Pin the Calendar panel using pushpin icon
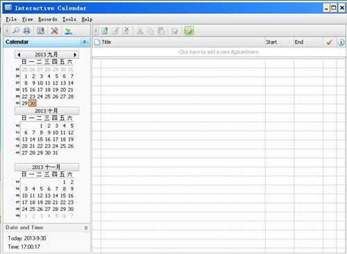Image resolution: width=347 pixels, height=254 pixels. click(85, 42)
